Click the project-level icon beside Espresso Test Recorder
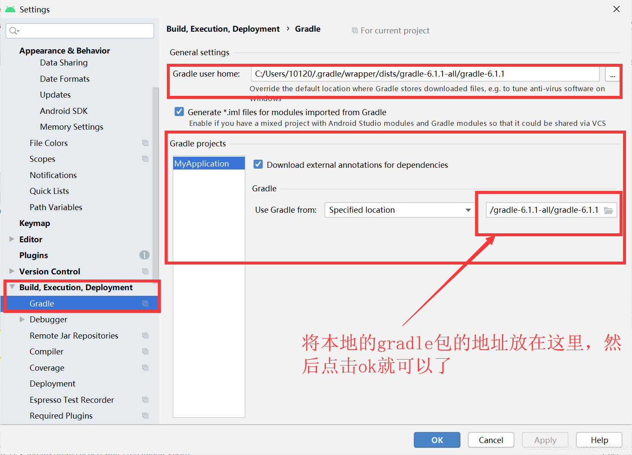The image size is (632, 455). [145, 400]
